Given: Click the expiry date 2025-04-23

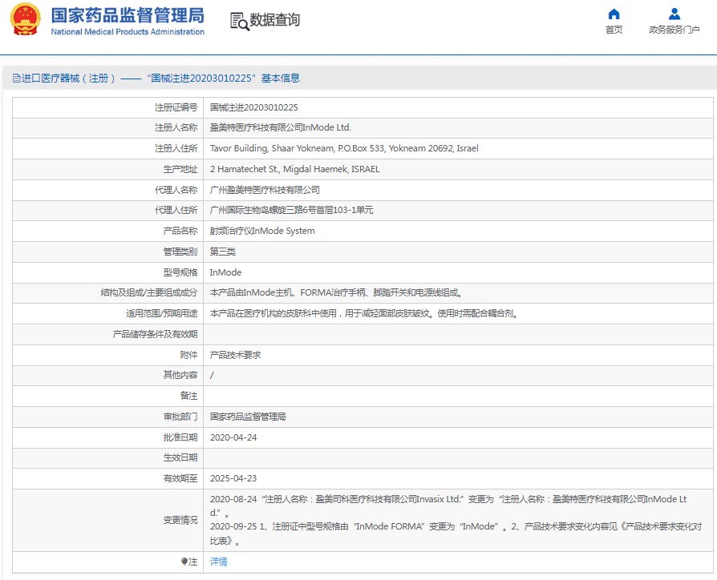Looking at the screenshot, I should pos(233,478).
